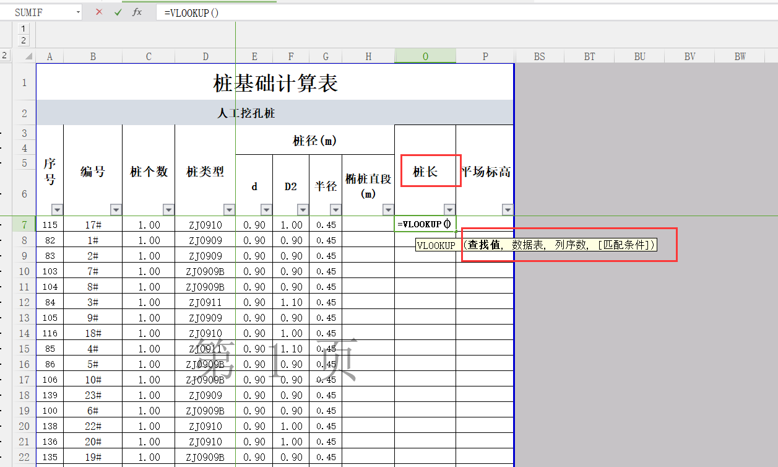Select row header 12
This screenshot has height=467, width=778.
tap(24, 302)
